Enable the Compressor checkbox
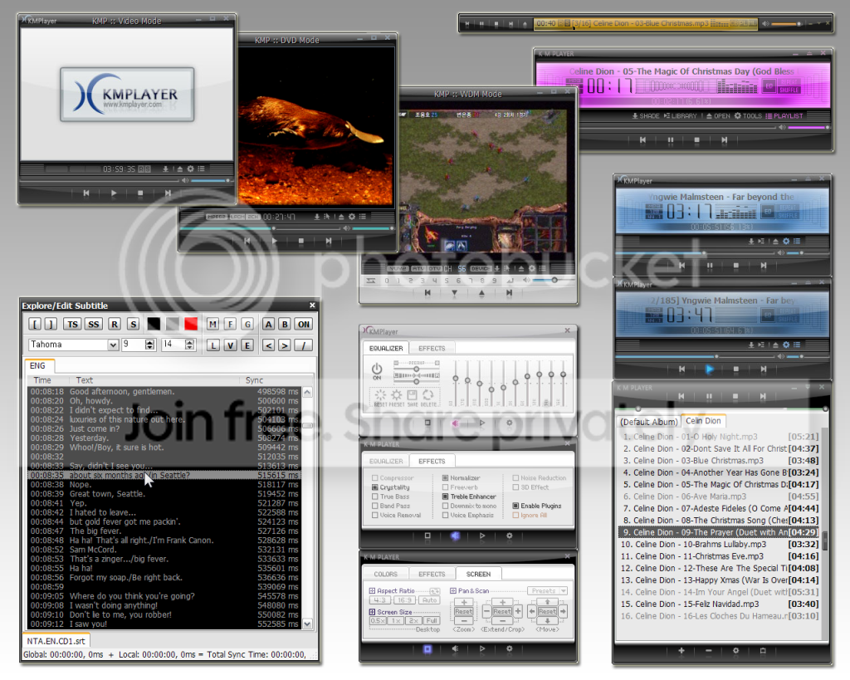Image resolution: width=850 pixels, height=680 pixels. (x=374, y=478)
